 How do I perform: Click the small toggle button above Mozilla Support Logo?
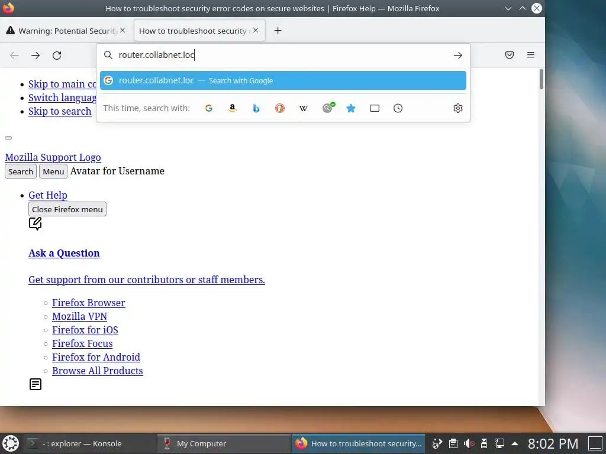pyautogui.click(x=8, y=137)
